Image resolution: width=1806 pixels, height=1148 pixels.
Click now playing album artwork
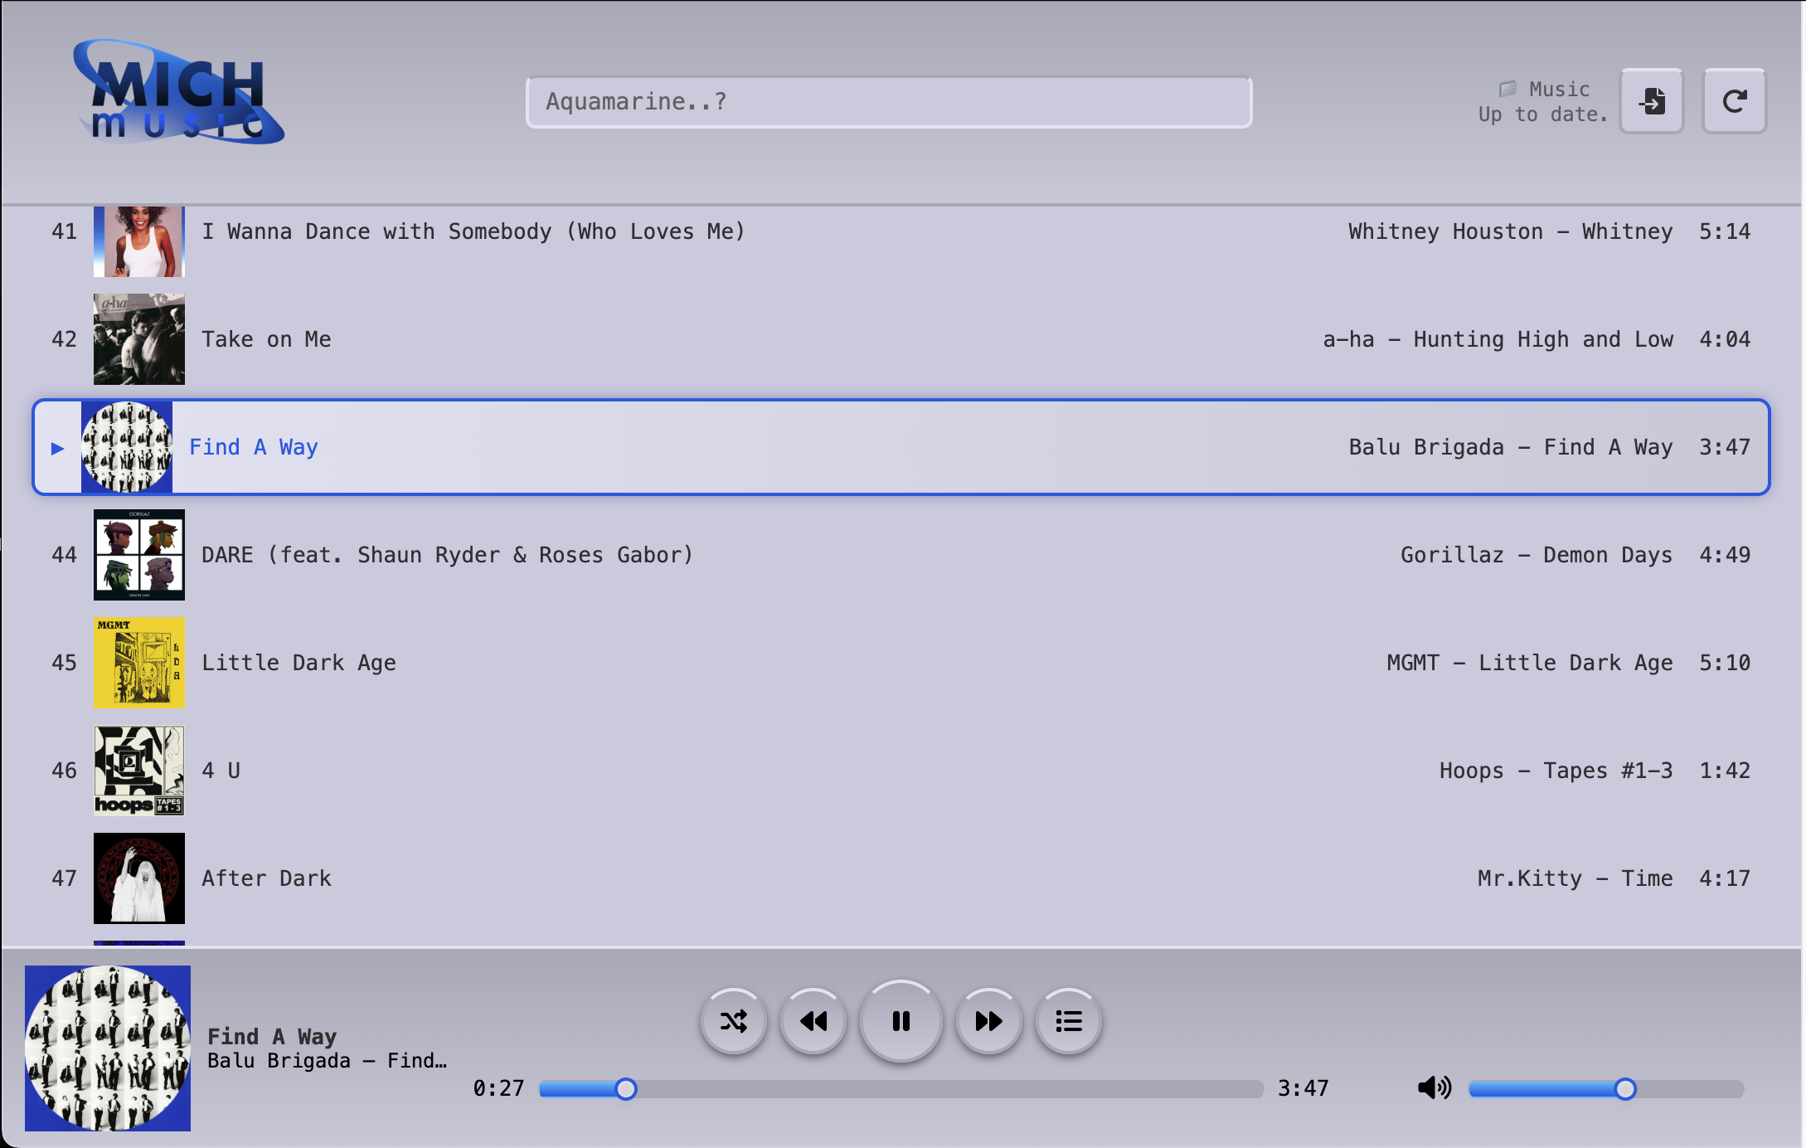(108, 1048)
